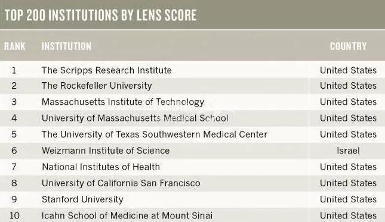Open National Institutes of Health entry
Screen dimensions: 385x222
[x=101, y=167]
